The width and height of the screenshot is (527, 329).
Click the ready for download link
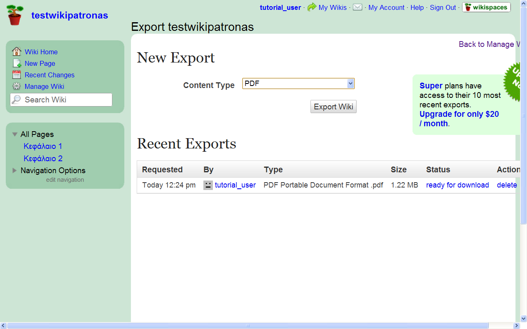[457, 185]
